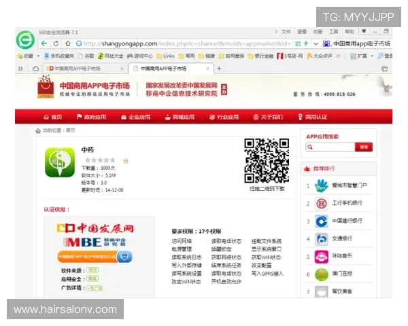Click the red 搜索 button

tap(364, 147)
